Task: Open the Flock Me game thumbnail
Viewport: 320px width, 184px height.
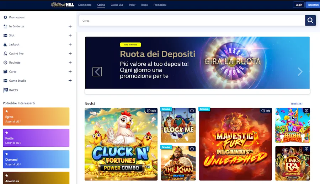Action: (178, 125)
